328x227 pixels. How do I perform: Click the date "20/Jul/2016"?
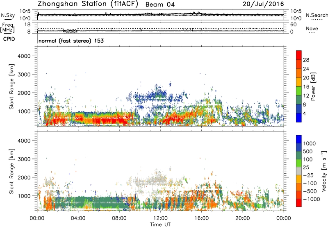263,4
